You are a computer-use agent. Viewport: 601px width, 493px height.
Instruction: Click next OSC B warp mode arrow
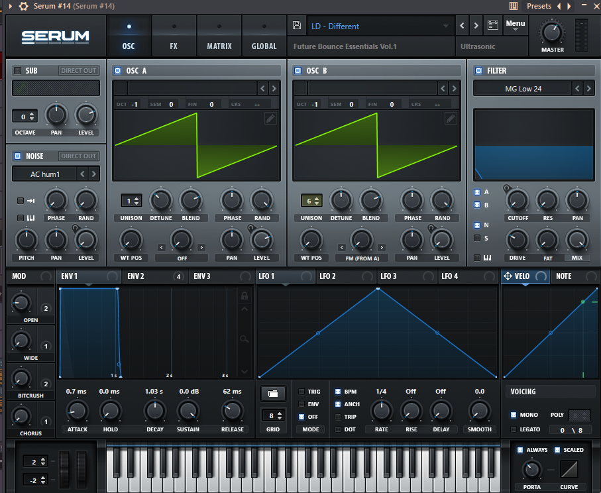click(x=382, y=248)
